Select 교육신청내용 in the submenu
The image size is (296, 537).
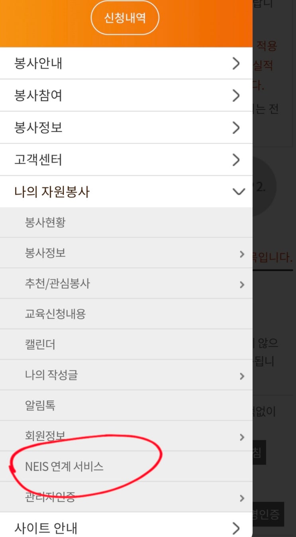(55, 314)
